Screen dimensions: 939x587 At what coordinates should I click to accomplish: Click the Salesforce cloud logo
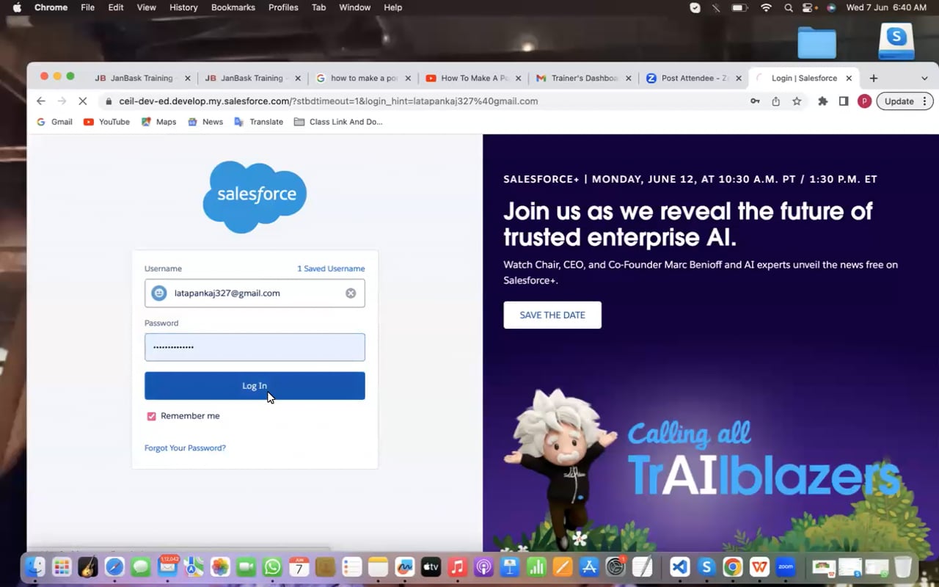[x=255, y=196]
